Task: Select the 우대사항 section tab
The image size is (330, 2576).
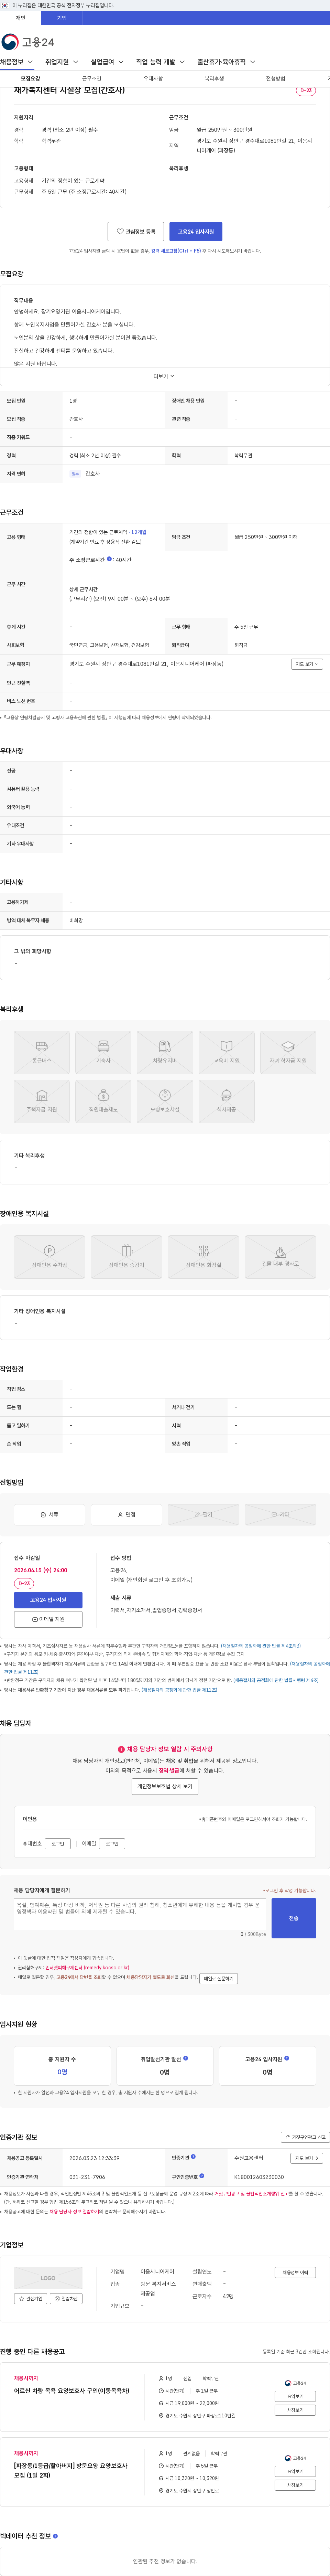Action: [x=153, y=78]
